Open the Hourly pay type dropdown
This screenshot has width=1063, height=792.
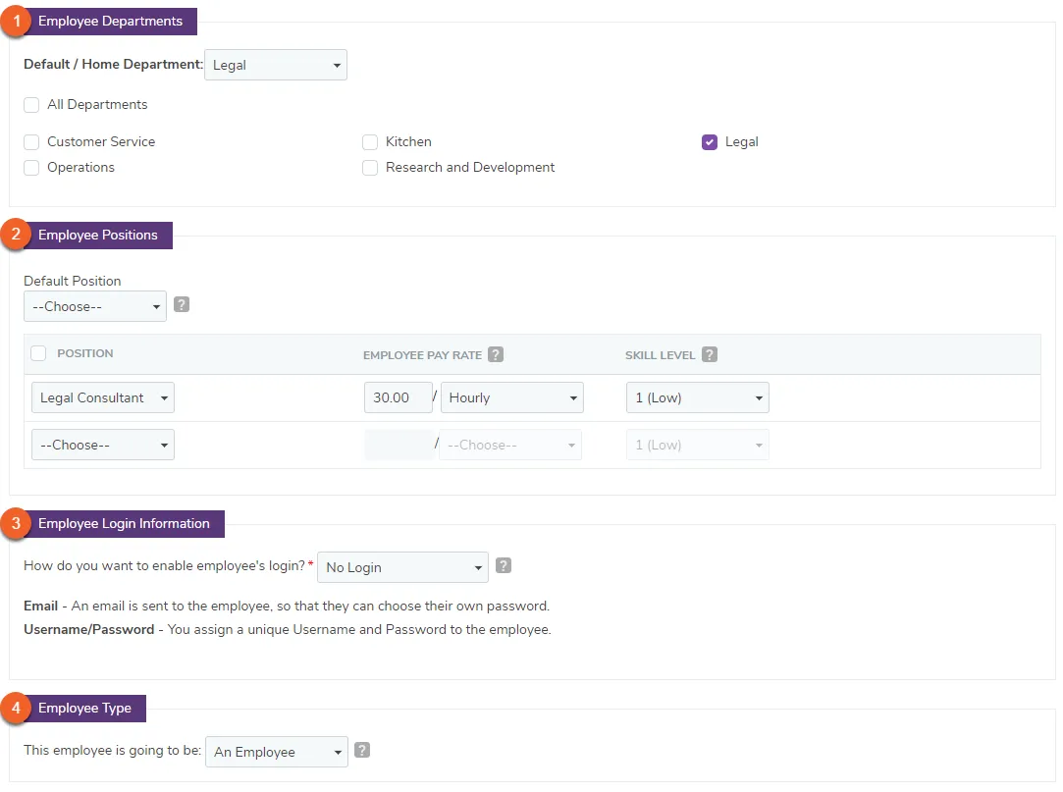coord(511,398)
